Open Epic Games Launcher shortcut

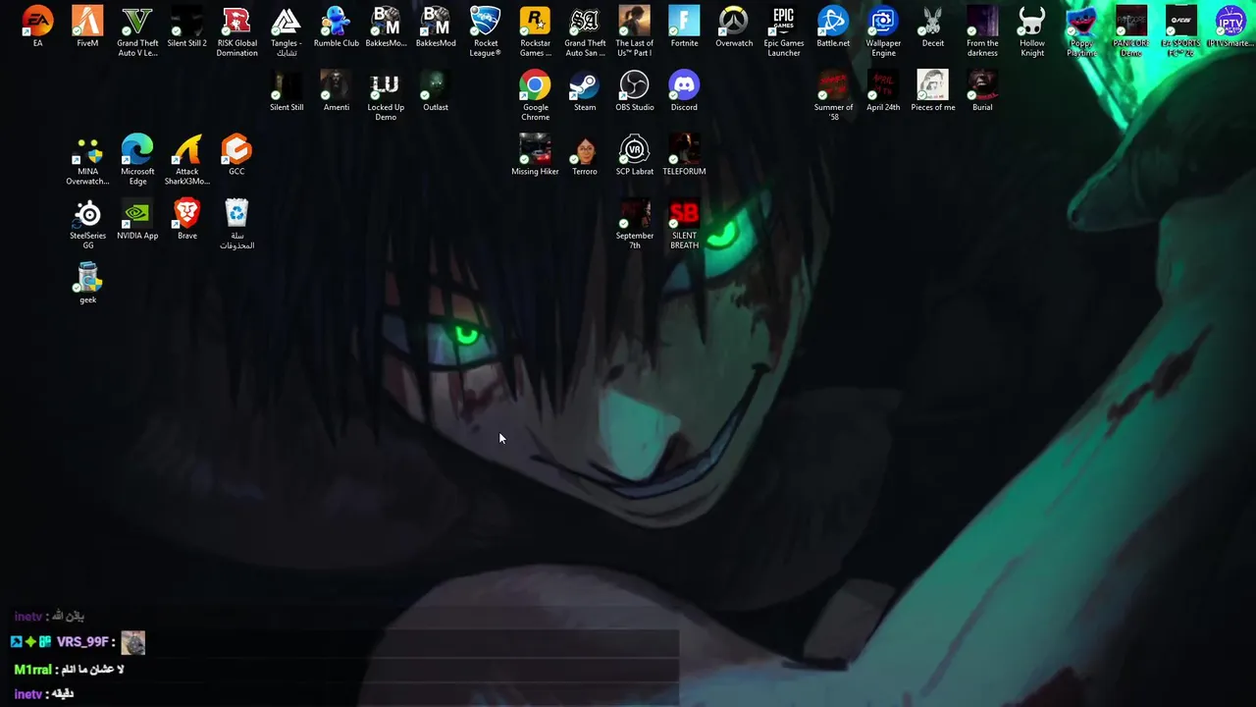point(783,22)
